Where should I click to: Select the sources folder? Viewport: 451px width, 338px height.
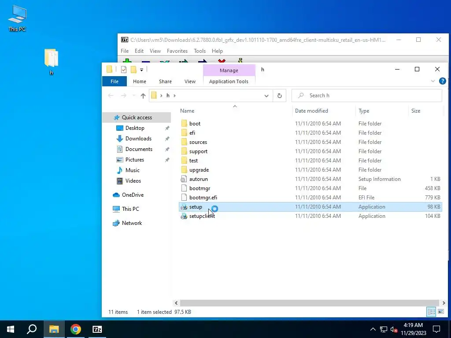[310, 142]
